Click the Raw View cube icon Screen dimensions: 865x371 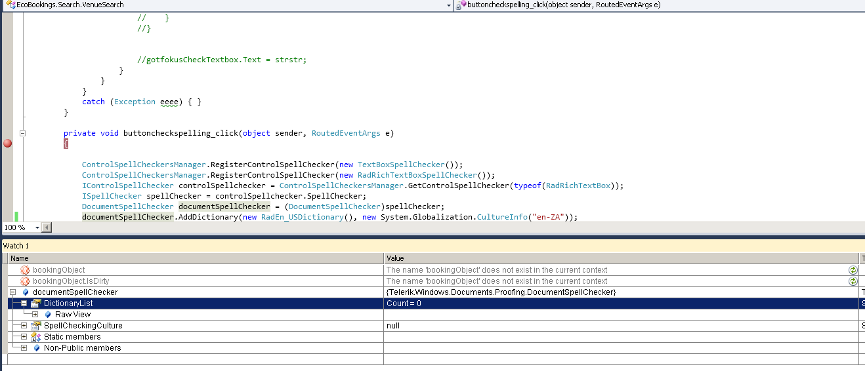pos(48,314)
